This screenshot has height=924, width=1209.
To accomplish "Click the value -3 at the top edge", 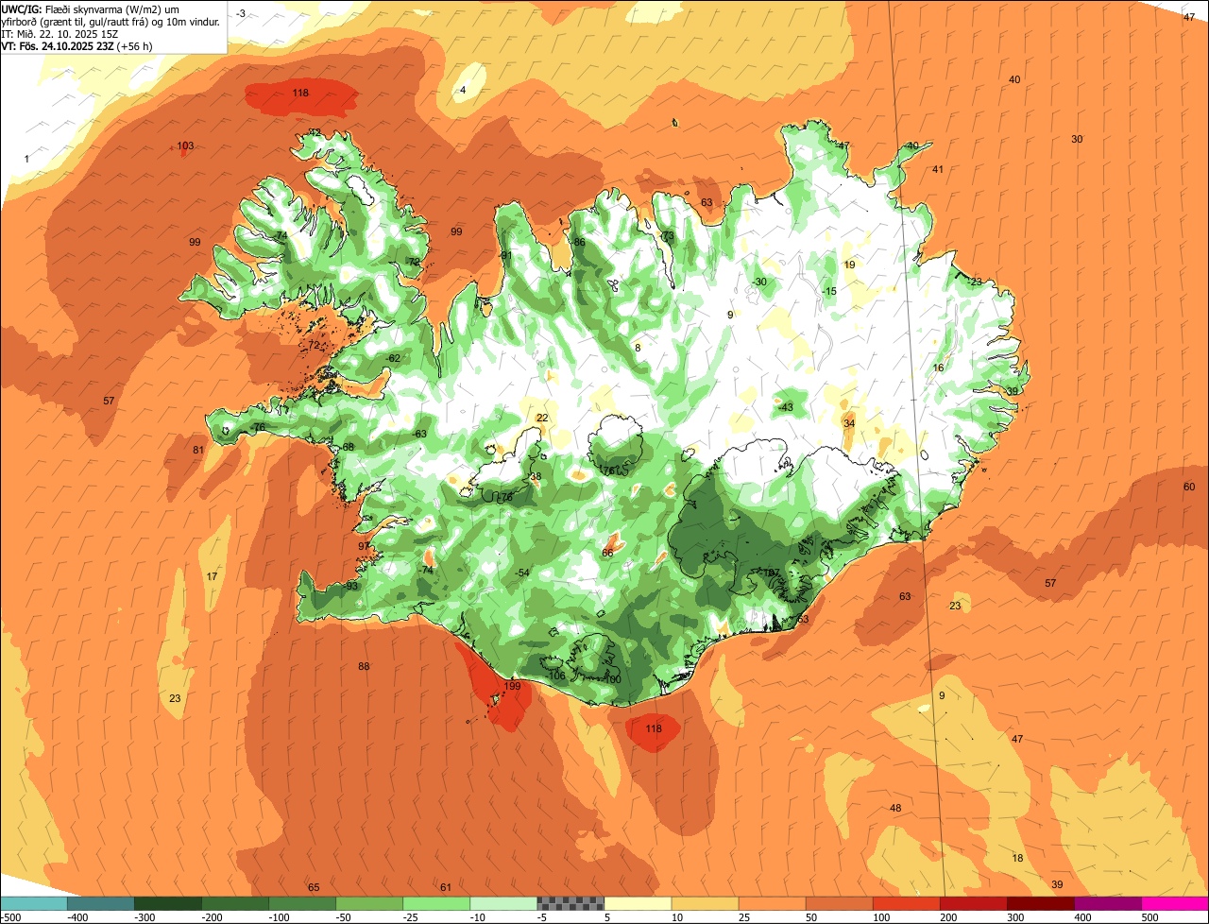I will tap(242, 12).
